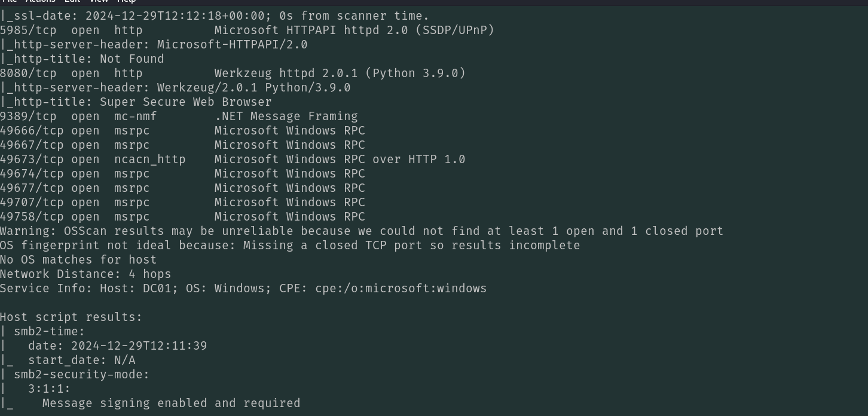Image resolution: width=868 pixels, height=416 pixels.
Task: Open the Edit menu in the menu bar
Action: coord(72,1)
